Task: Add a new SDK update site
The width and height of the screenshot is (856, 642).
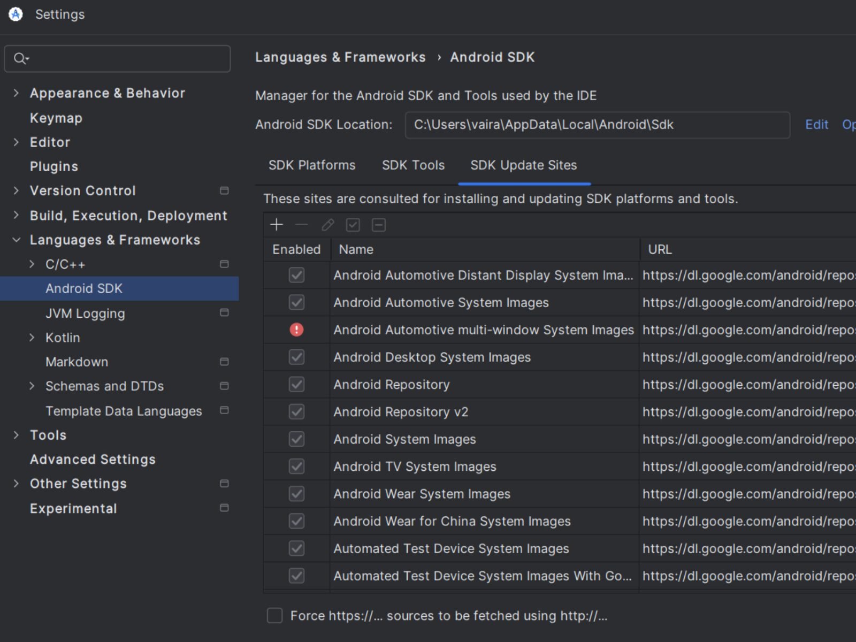Action: click(x=277, y=225)
